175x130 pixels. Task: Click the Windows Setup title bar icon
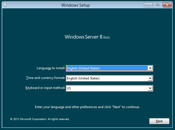(x=5, y=5)
